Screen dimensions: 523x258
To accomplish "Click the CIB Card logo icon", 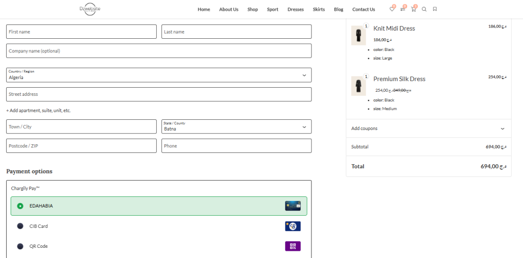I will coord(293,226).
